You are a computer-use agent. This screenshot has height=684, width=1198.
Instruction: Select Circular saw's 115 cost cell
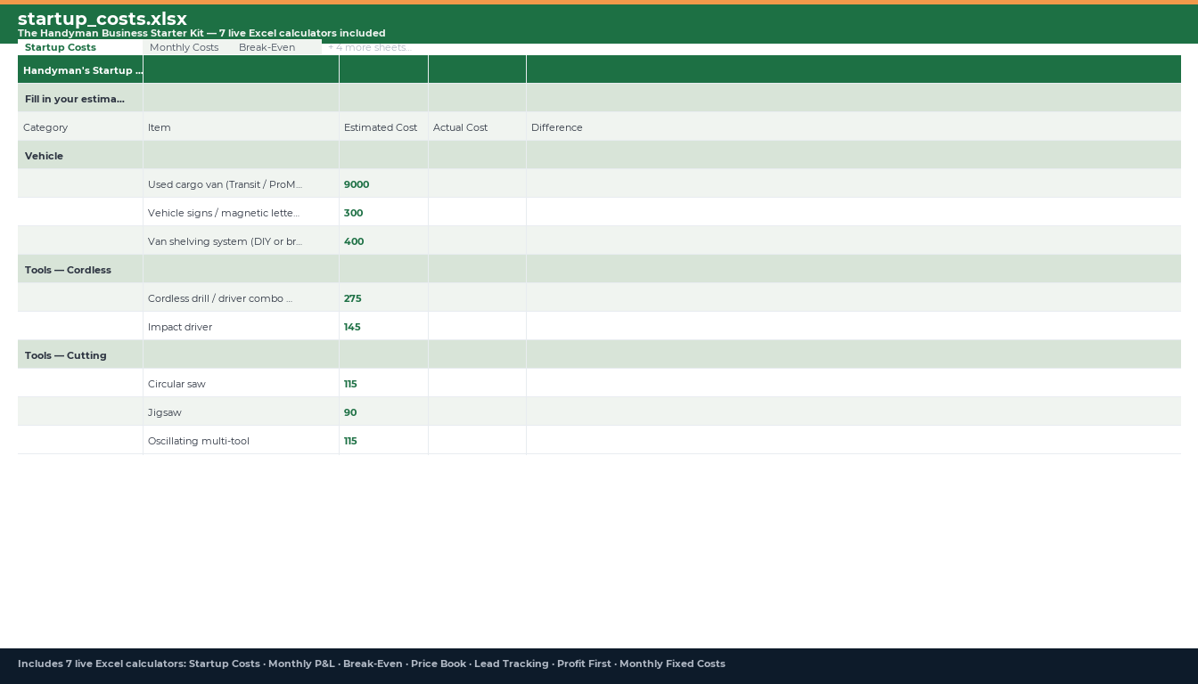pyautogui.click(x=383, y=383)
